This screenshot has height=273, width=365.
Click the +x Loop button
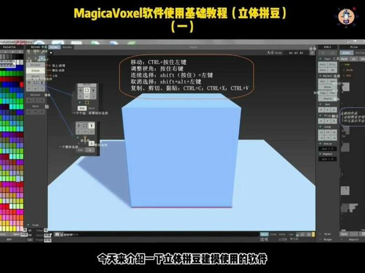click(x=321, y=132)
